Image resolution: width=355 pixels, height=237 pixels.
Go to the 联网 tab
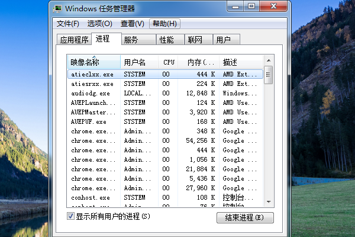pyautogui.click(x=199, y=40)
